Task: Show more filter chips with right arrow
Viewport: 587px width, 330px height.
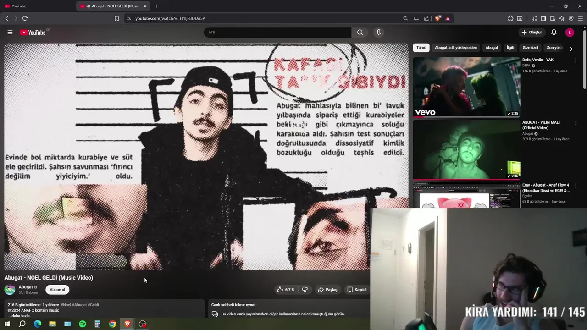Action: click(x=571, y=49)
